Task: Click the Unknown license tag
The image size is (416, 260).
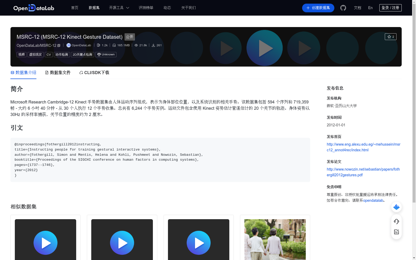Action: tap(106, 55)
